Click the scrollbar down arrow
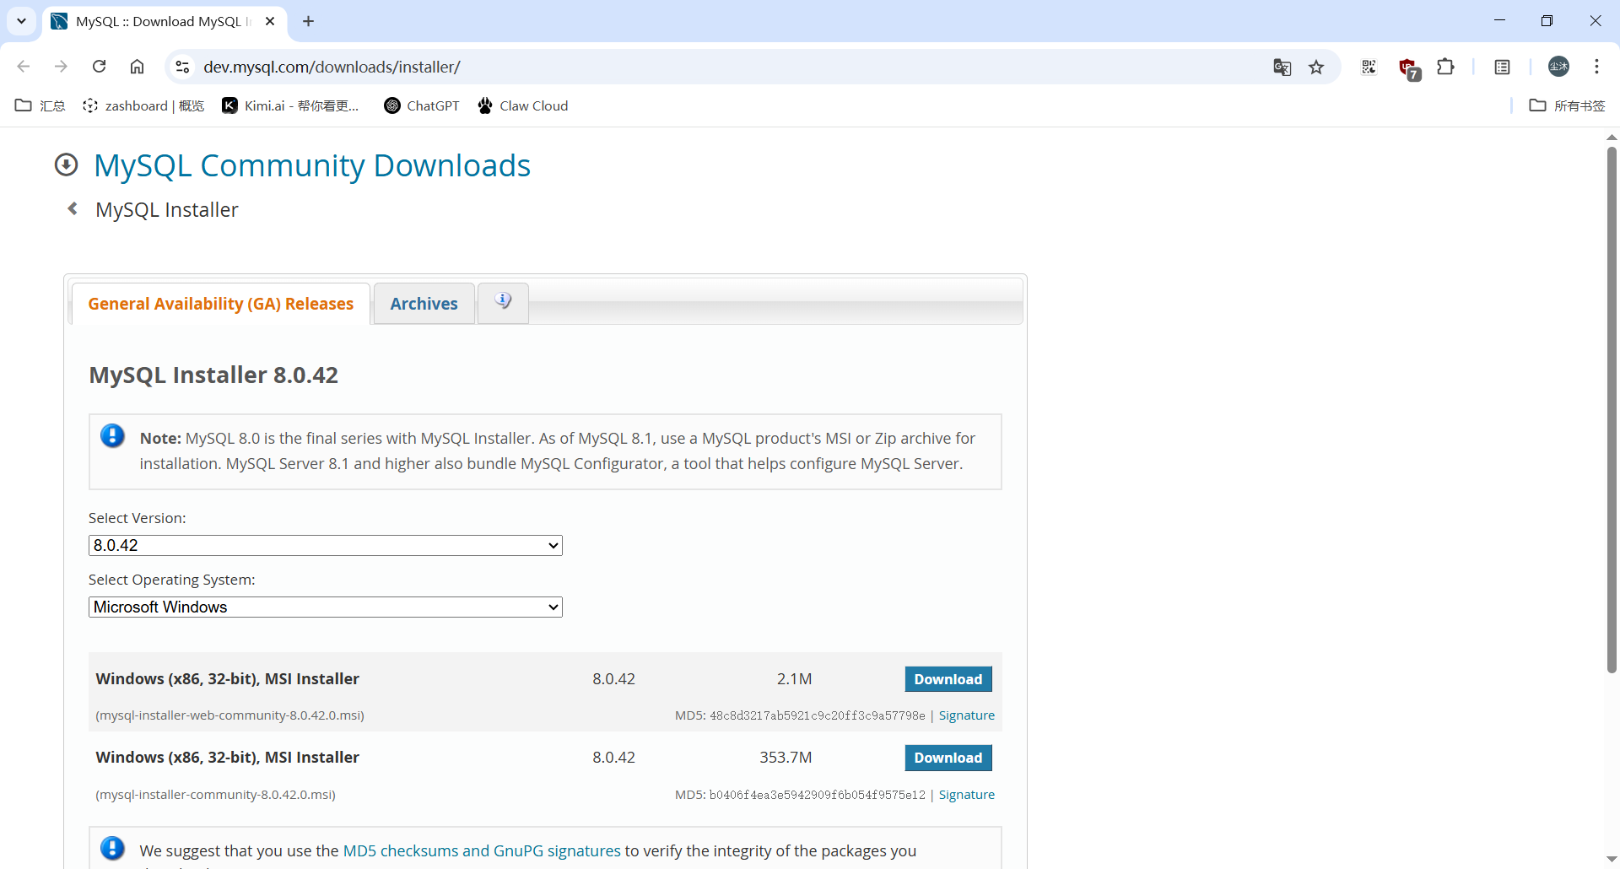 (1612, 859)
